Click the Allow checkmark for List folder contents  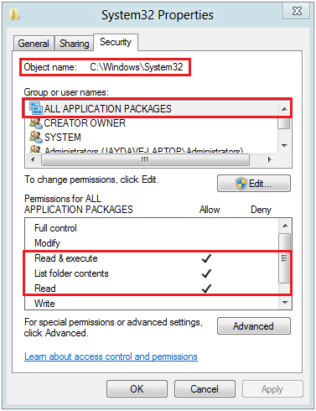pos(206,273)
